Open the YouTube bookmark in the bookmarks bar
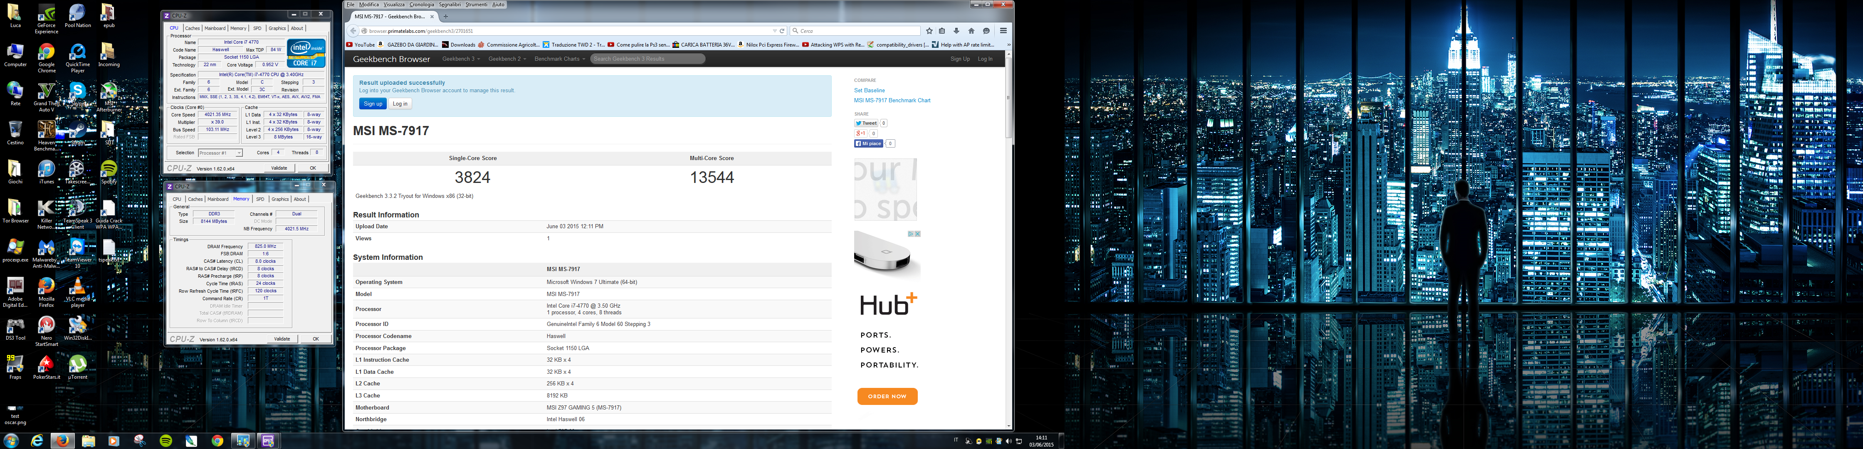 [x=361, y=45]
